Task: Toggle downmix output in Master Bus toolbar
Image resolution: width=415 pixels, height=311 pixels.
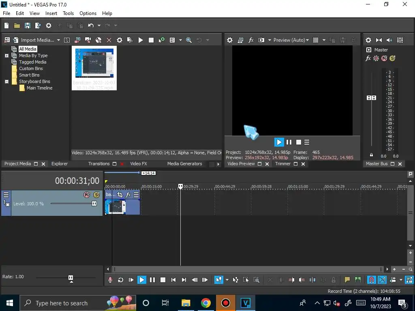Action: click(x=379, y=40)
